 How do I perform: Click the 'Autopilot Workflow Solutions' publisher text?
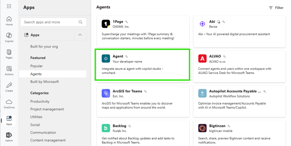[x=229, y=96]
